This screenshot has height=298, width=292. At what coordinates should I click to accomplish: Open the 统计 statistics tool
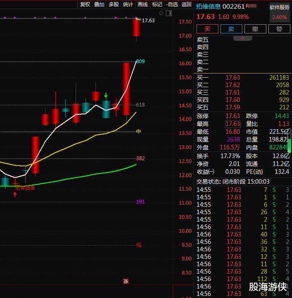coord(128,5)
